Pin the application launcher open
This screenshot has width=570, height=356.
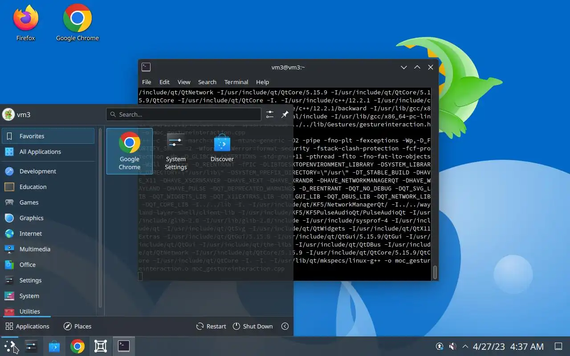tap(285, 114)
